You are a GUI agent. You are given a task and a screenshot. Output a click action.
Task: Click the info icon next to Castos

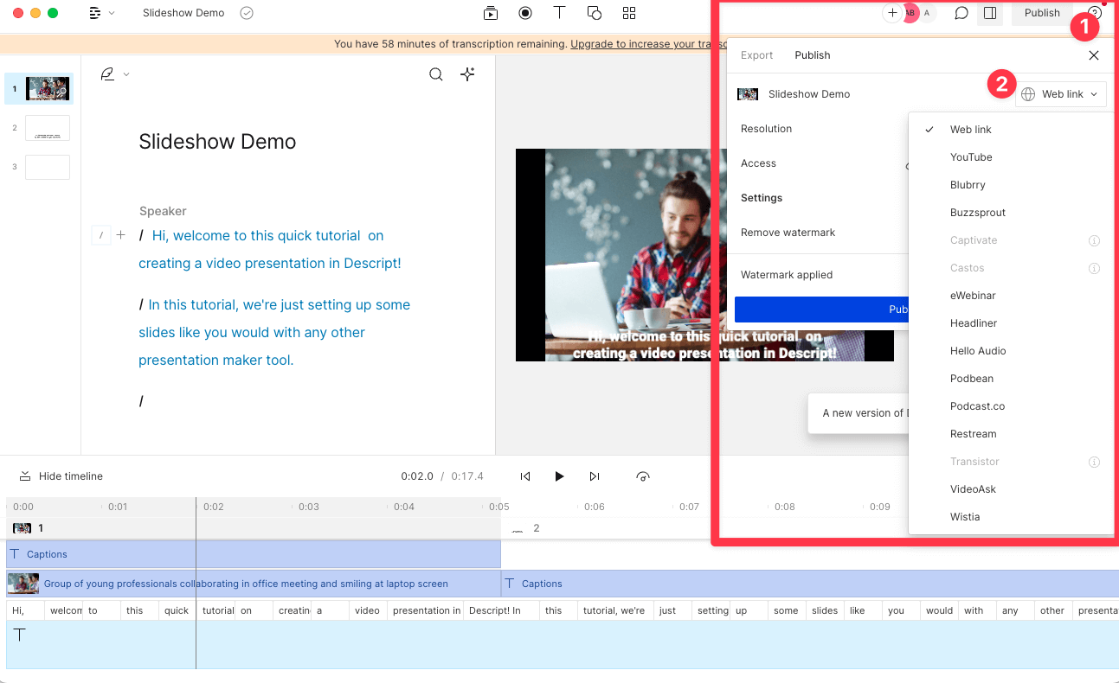[1094, 268]
